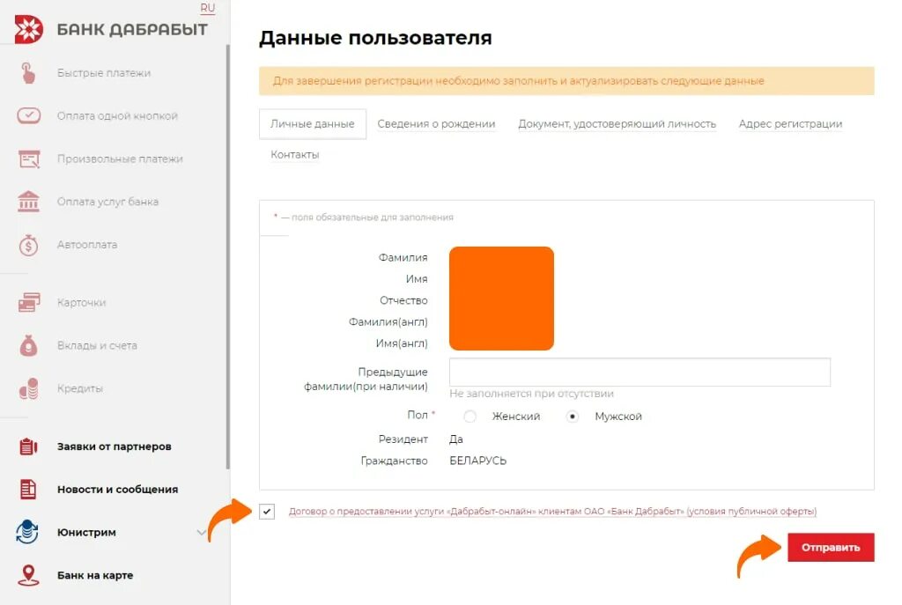Click the Автооплата dollar timer icon
Image resolution: width=902 pixels, height=605 pixels.
point(29,245)
